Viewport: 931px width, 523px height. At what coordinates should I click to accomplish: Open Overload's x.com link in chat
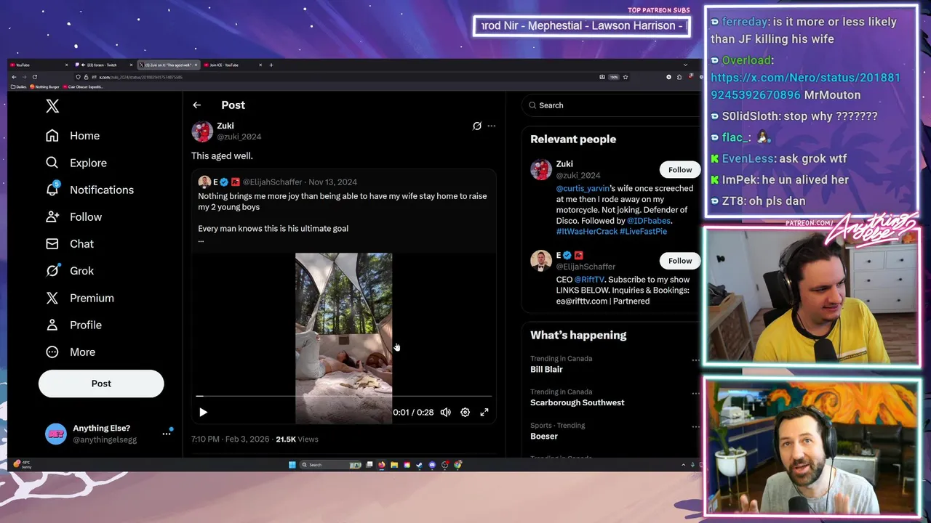[x=805, y=86]
